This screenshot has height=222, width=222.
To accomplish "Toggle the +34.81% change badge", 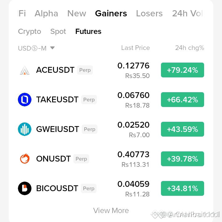I will coord(183,188).
